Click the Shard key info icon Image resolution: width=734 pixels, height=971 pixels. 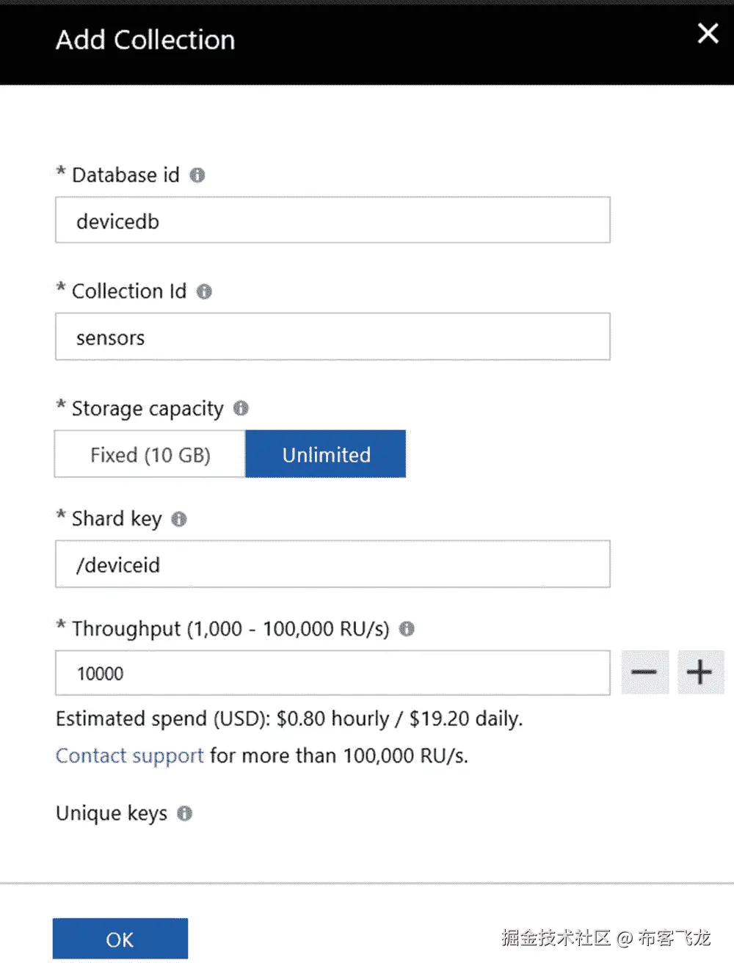click(x=179, y=520)
